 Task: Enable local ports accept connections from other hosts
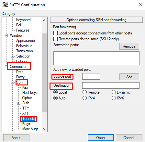[55, 33]
